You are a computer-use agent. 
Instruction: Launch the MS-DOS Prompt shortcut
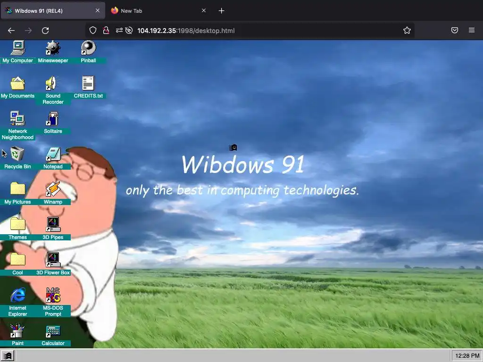point(53,302)
